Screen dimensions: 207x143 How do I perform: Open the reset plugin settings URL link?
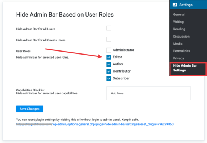[94, 124]
